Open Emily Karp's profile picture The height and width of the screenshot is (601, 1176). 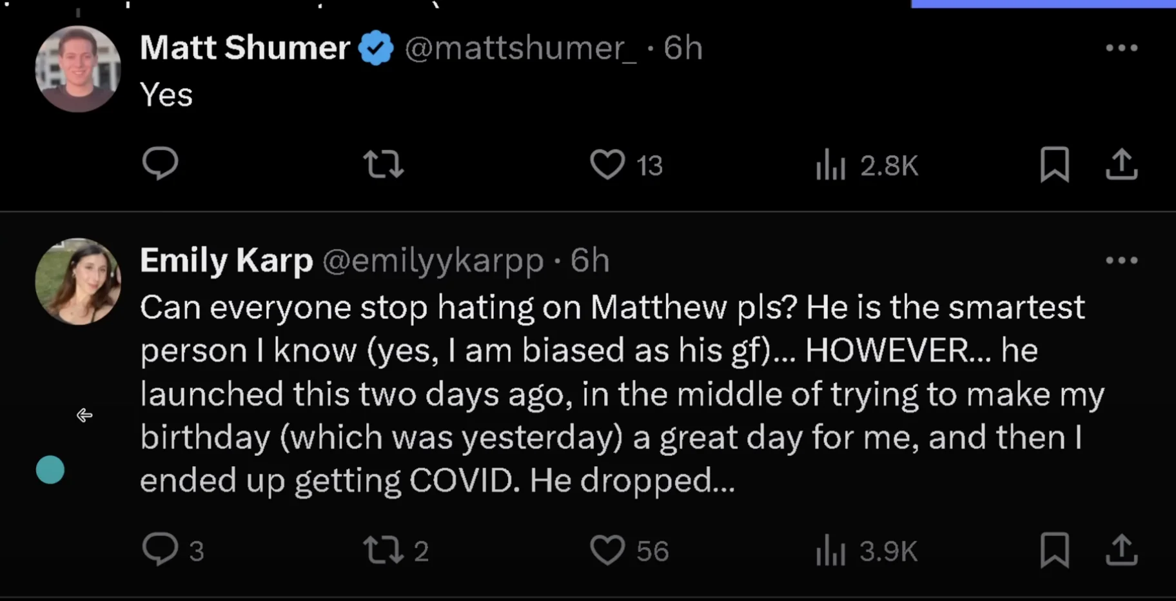point(78,281)
